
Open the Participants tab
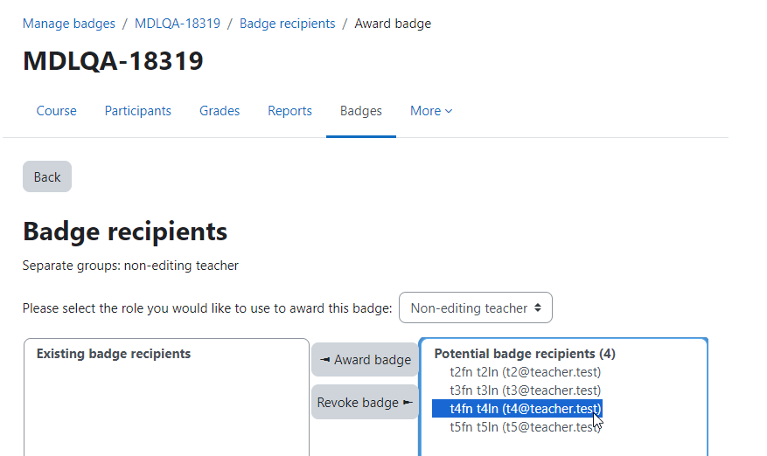click(138, 111)
